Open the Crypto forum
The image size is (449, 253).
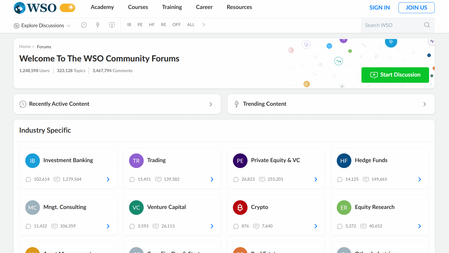tap(260, 207)
